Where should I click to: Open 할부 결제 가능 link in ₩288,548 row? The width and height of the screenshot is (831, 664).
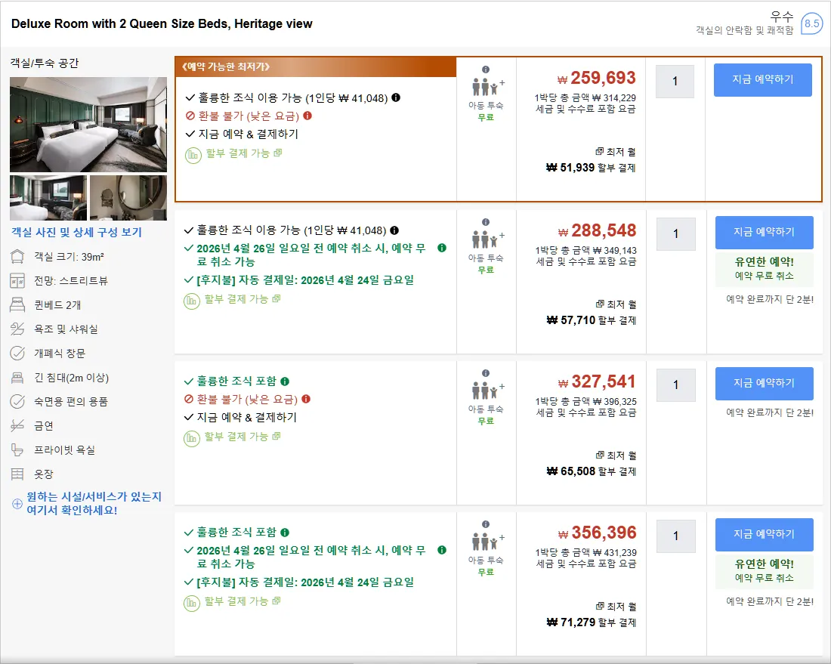tap(243, 299)
